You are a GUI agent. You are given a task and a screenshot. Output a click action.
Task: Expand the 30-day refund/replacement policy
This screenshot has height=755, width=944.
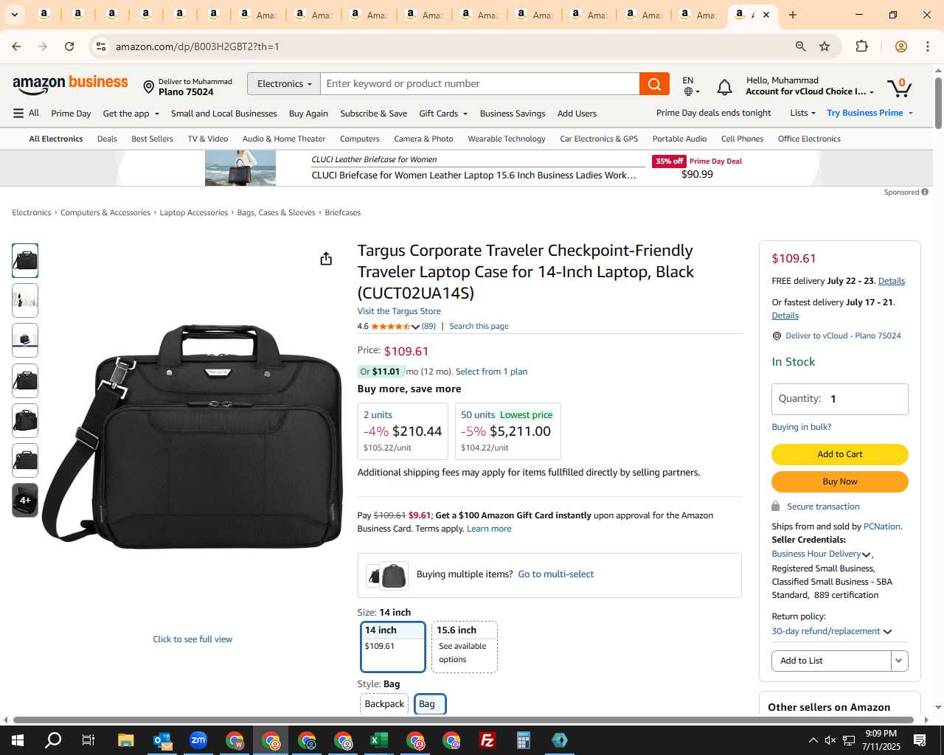[831, 631]
